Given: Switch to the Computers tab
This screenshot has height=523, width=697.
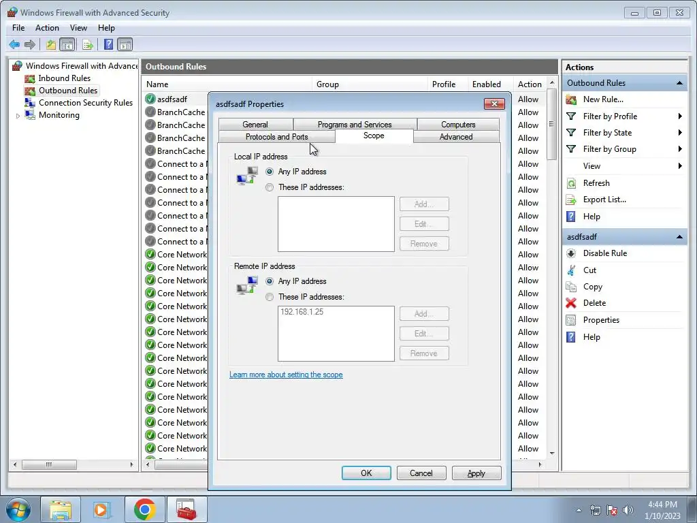Looking at the screenshot, I should coord(458,125).
